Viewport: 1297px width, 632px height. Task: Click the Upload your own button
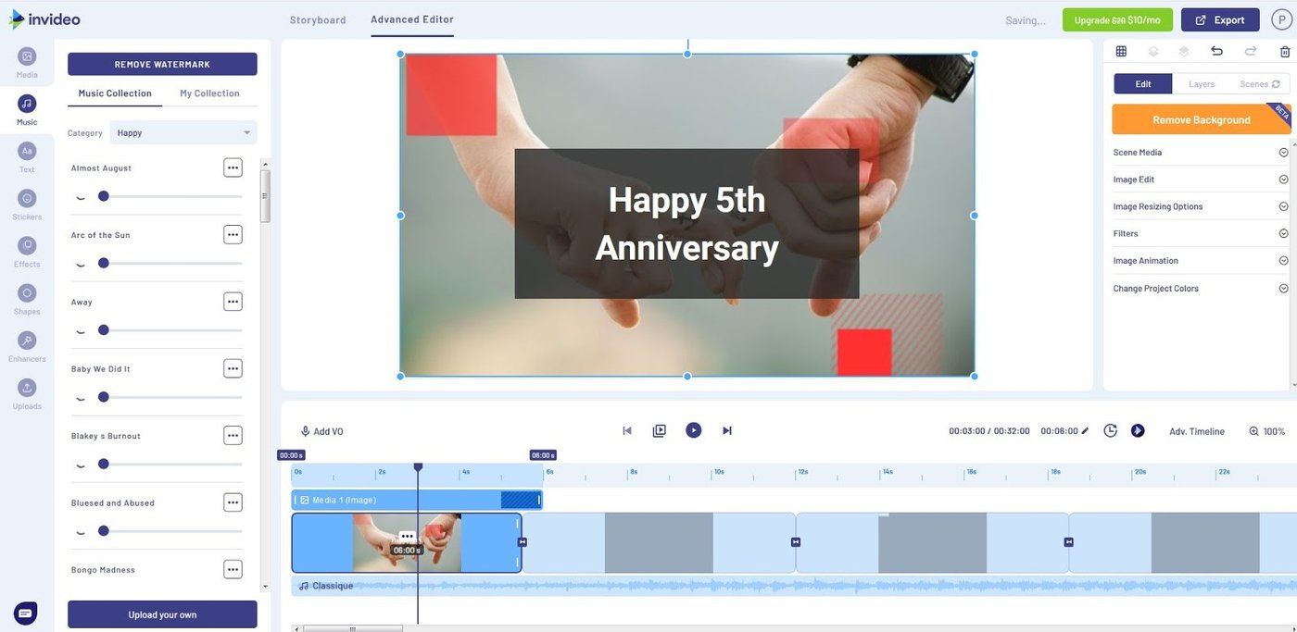(161, 614)
